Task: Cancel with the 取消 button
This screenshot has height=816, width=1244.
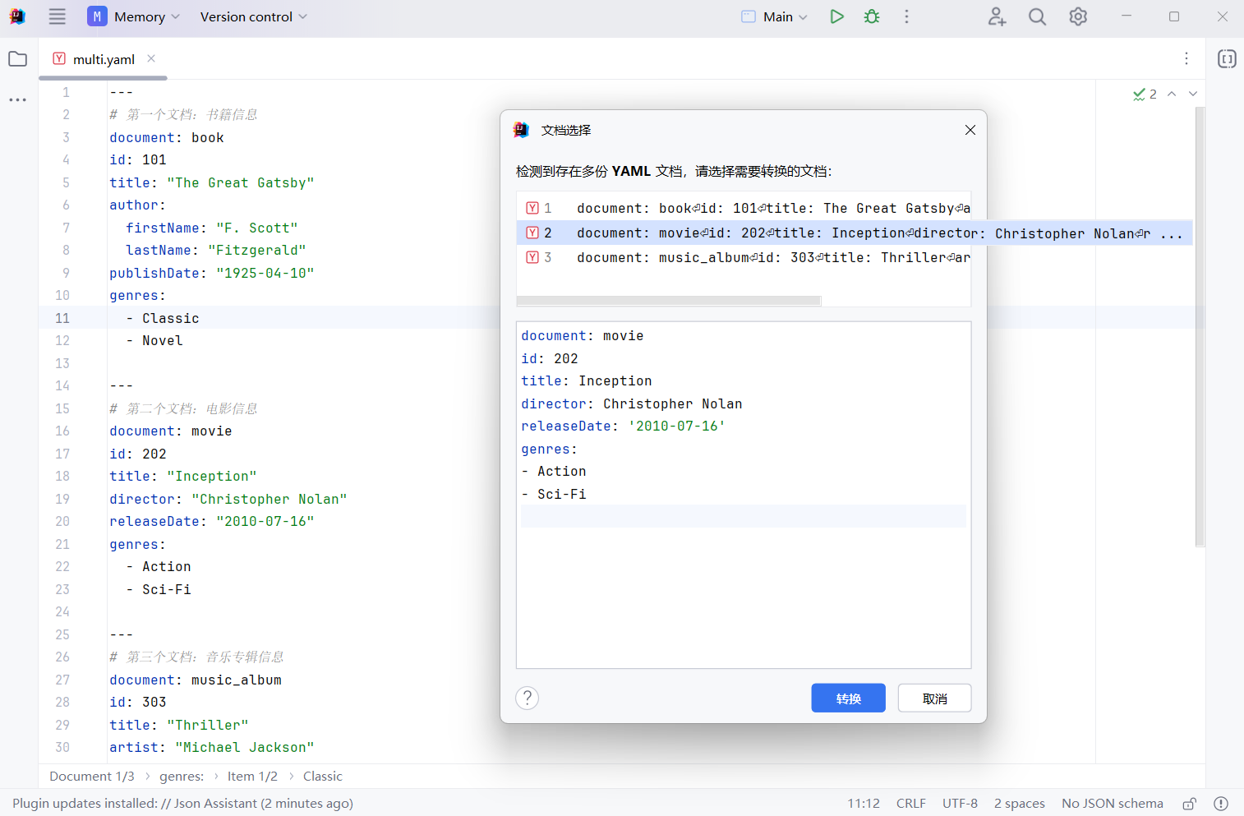Action: click(934, 698)
